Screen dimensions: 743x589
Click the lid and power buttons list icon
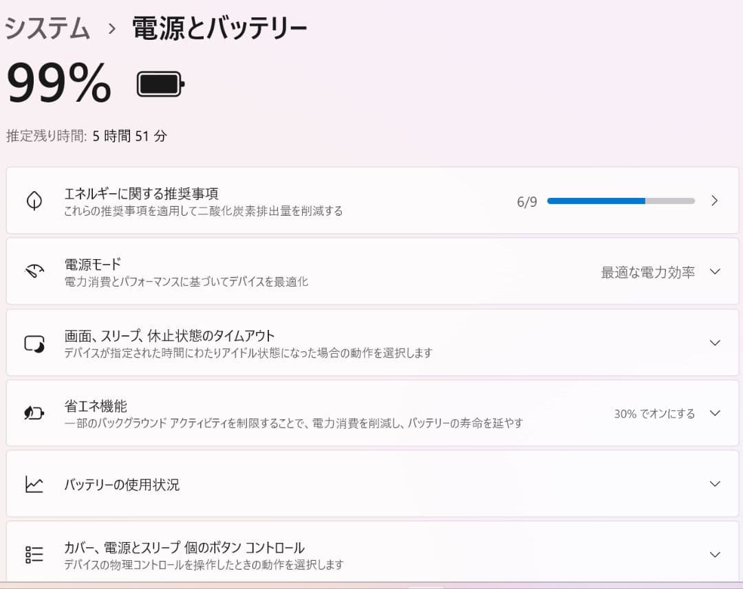point(34,554)
